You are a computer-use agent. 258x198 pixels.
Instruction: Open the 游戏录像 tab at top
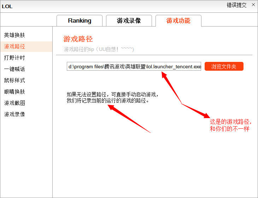point(129,21)
